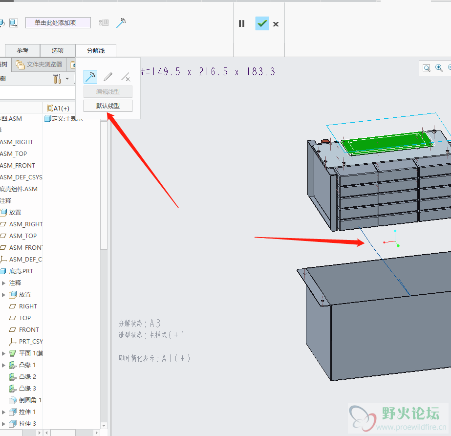This screenshot has height=436, width=451.
Task: Click the zoom in magnifier icon
Action: tap(439, 68)
